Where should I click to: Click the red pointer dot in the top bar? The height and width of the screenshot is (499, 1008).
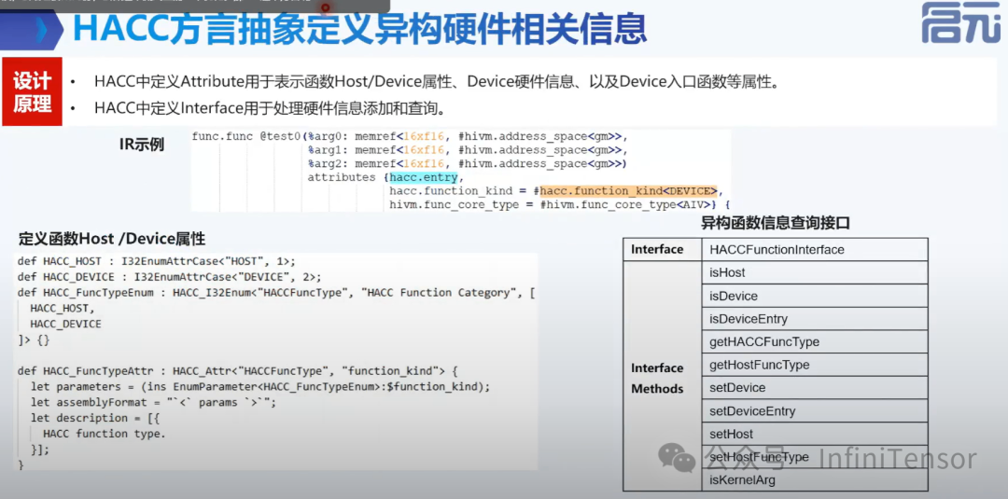(x=326, y=7)
